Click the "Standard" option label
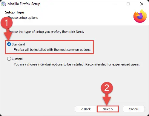The image size is (149, 116). click(18, 44)
